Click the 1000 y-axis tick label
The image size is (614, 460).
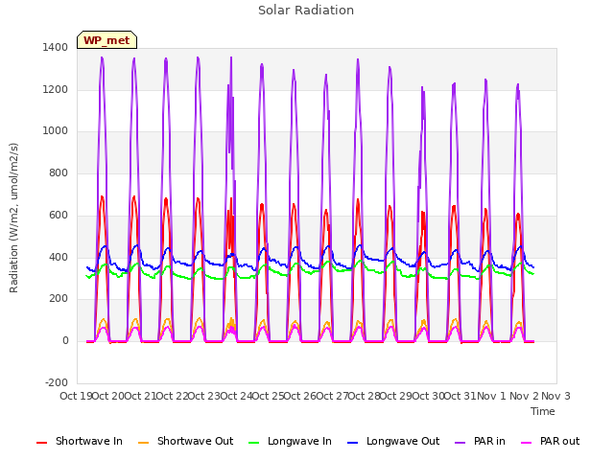coord(56,131)
